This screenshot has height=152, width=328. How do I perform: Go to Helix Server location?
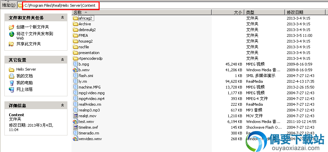tap(26, 69)
